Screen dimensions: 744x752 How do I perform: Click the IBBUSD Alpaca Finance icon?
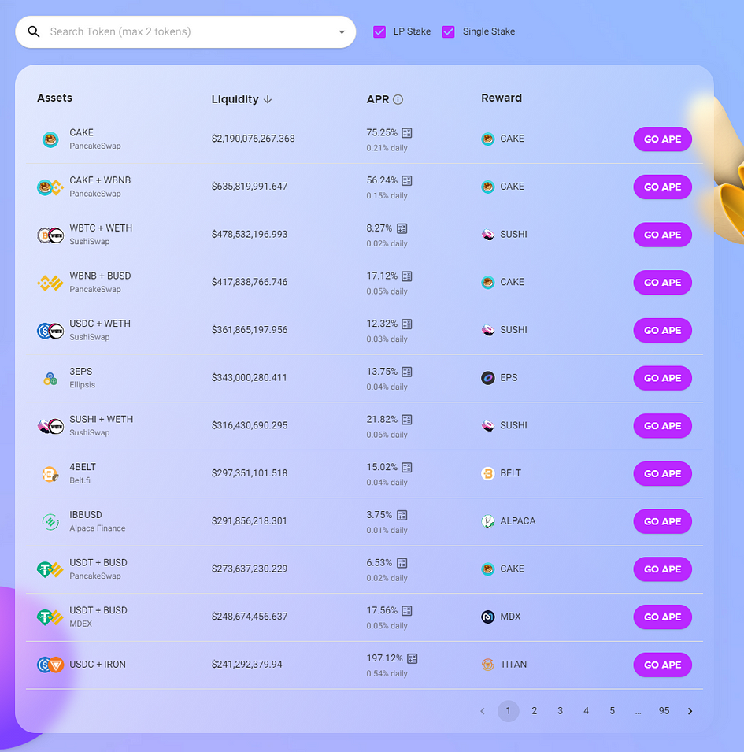(50, 522)
